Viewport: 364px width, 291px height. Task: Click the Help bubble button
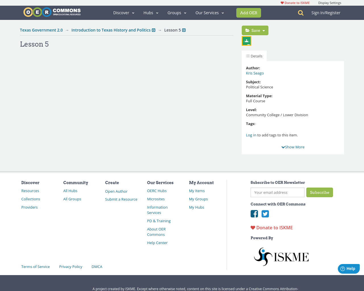click(x=348, y=269)
